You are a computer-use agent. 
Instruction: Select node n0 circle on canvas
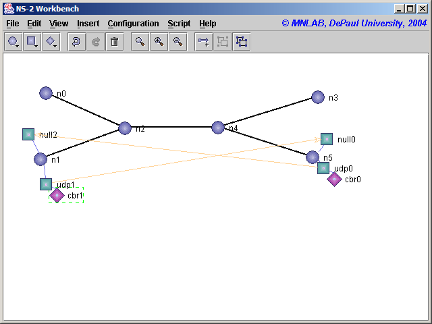coord(46,93)
